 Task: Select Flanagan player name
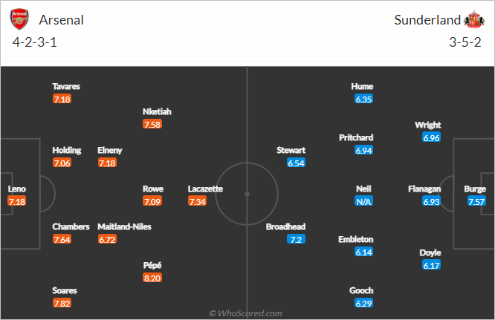424,189
